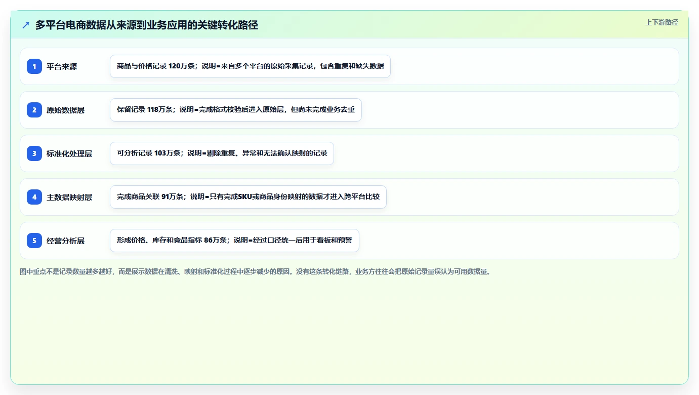Viewport: 699px width, 395px height.
Task: Select the 标准化处理层 stage label
Action: (69, 153)
